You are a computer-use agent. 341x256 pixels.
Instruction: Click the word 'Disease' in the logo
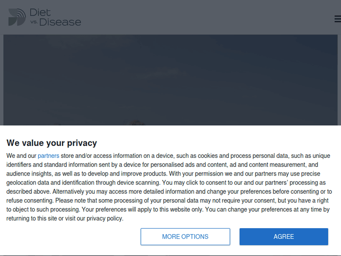pyautogui.click(x=60, y=22)
